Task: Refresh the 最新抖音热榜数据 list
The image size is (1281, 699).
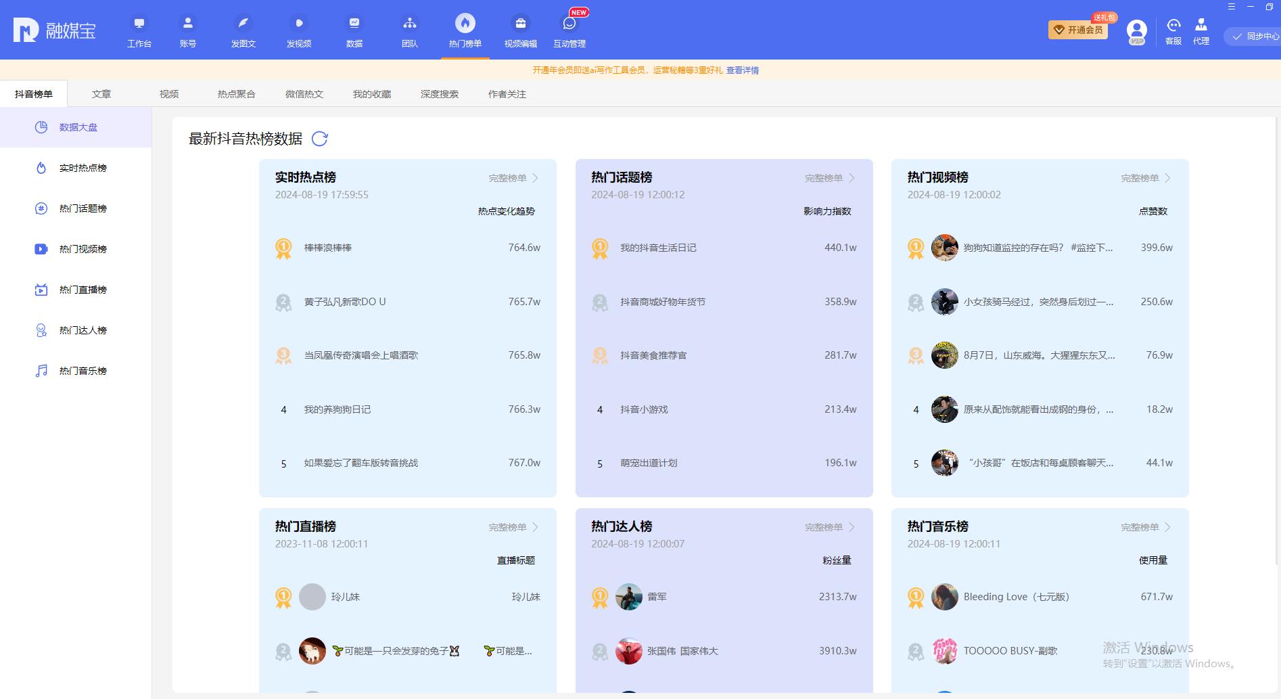Action: (x=320, y=139)
